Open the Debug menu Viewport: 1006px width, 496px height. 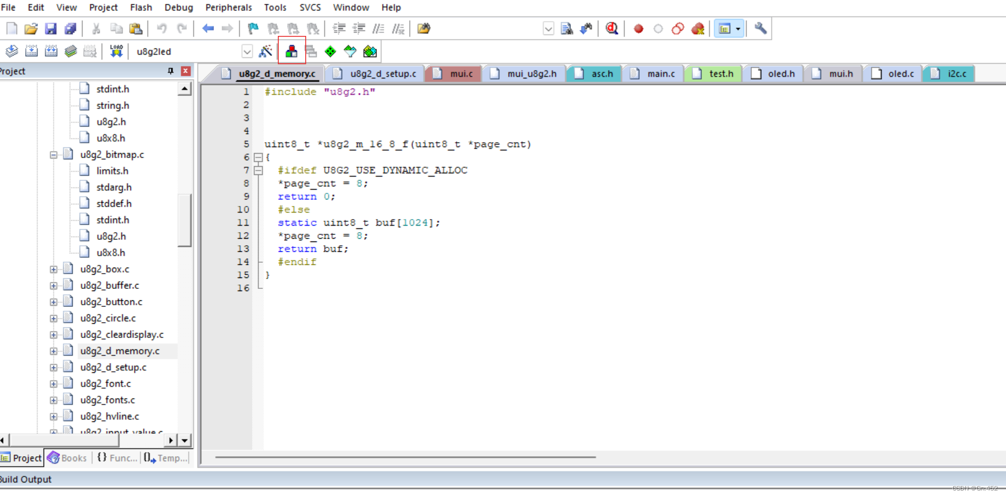click(178, 8)
